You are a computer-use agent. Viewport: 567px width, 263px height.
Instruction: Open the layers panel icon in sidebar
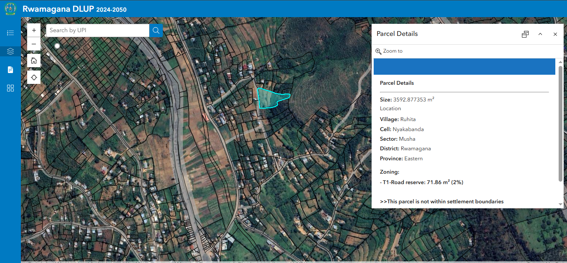(x=10, y=51)
